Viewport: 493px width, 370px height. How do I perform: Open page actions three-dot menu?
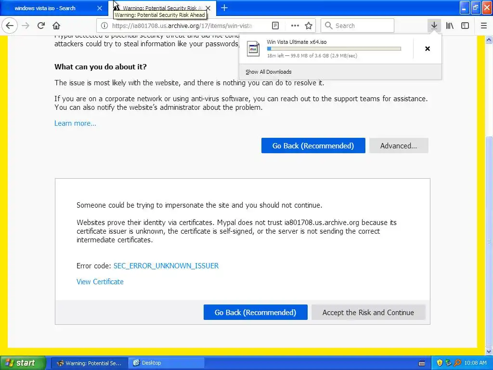pyautogui.click(x=295, y=26)
